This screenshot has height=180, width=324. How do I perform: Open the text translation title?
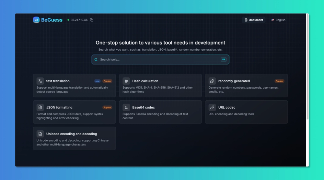[58, 81]
